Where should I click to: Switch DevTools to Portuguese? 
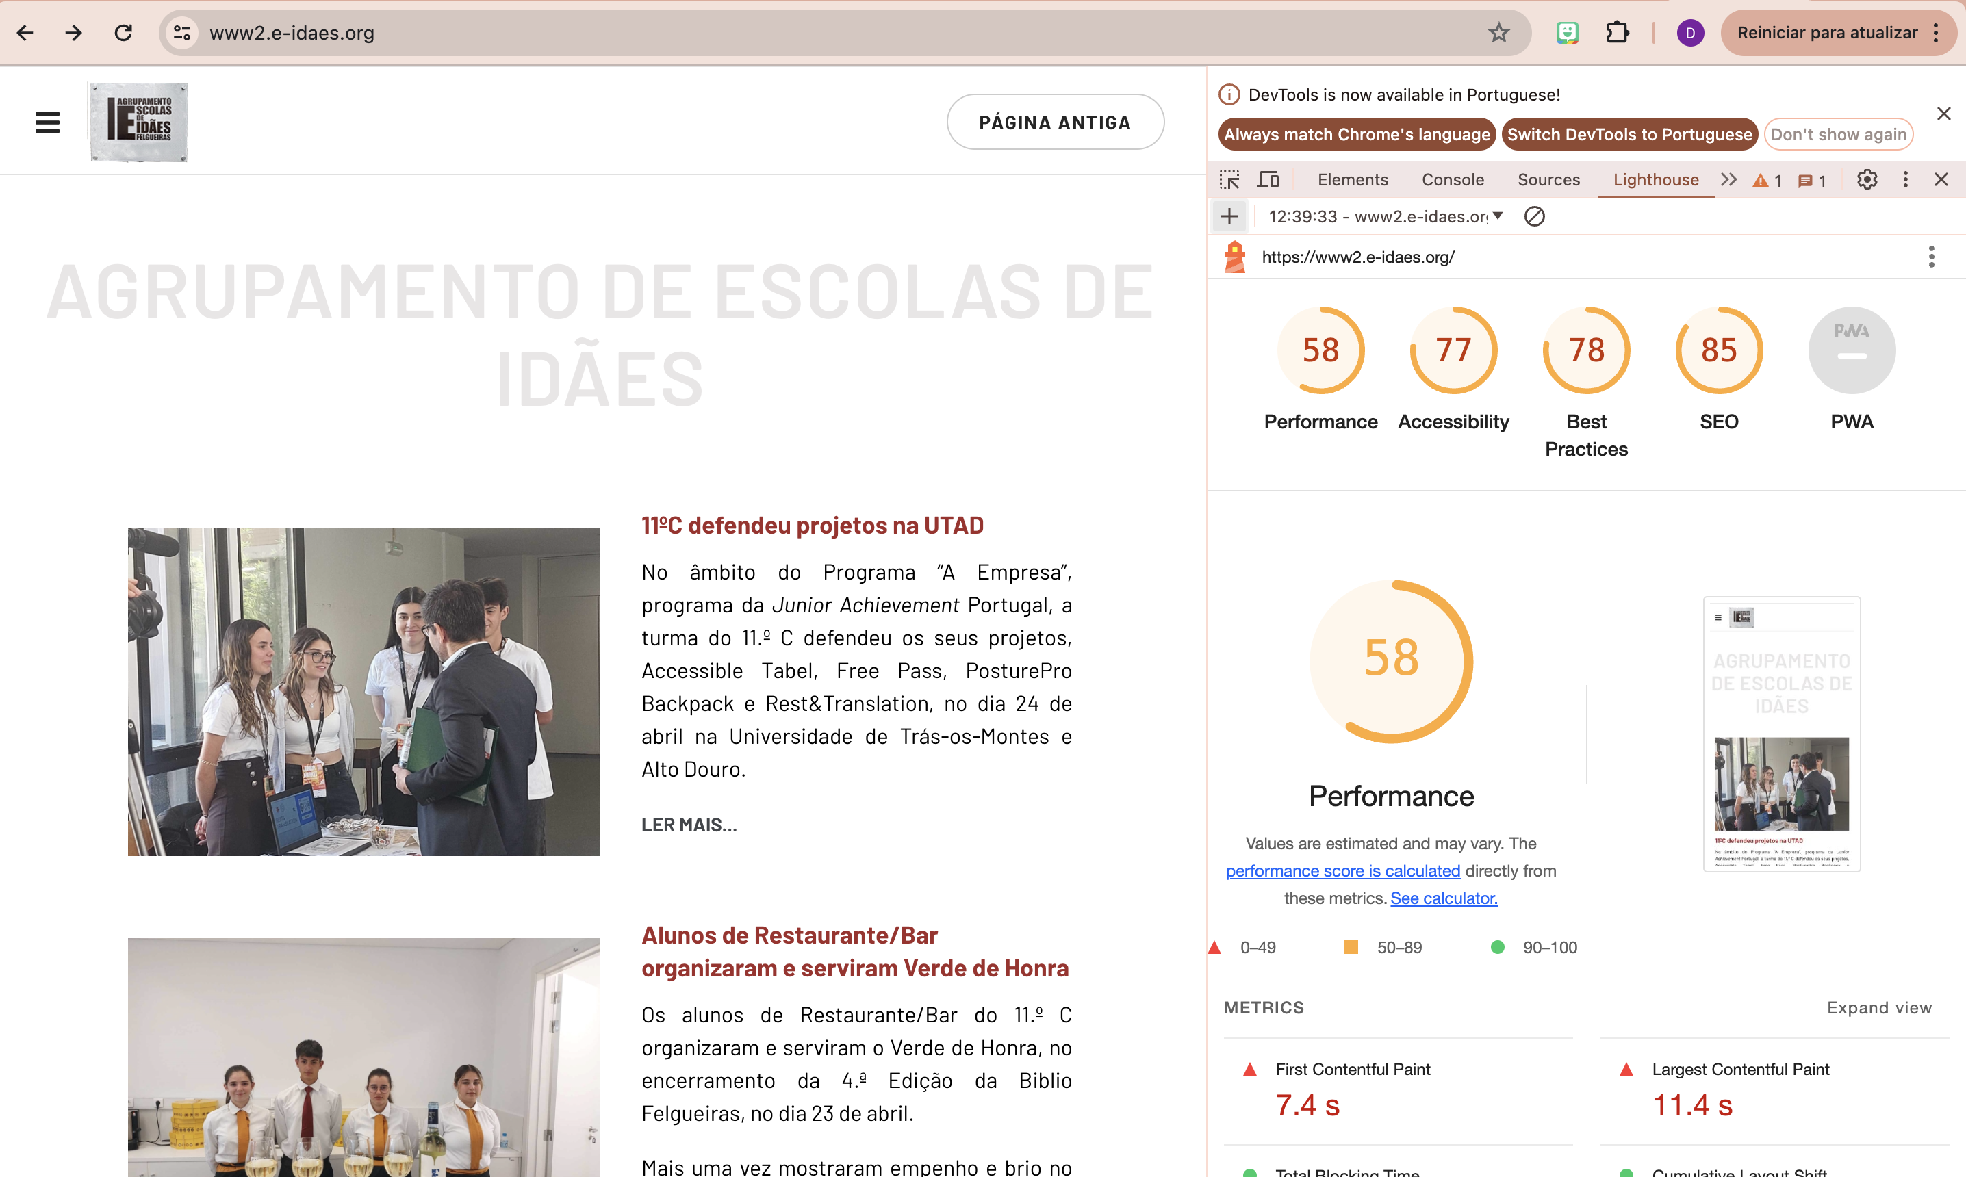click(x=1630, y=134)
